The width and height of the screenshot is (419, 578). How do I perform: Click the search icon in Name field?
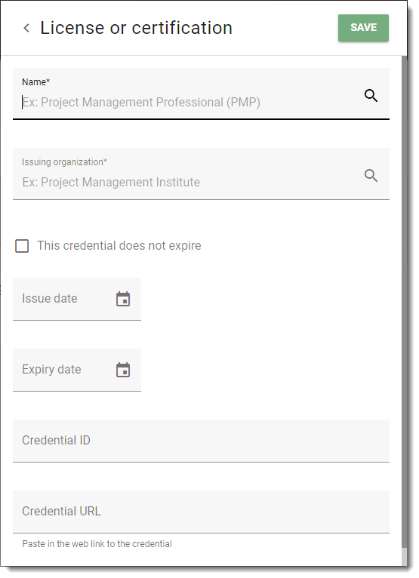coord(371,96)
